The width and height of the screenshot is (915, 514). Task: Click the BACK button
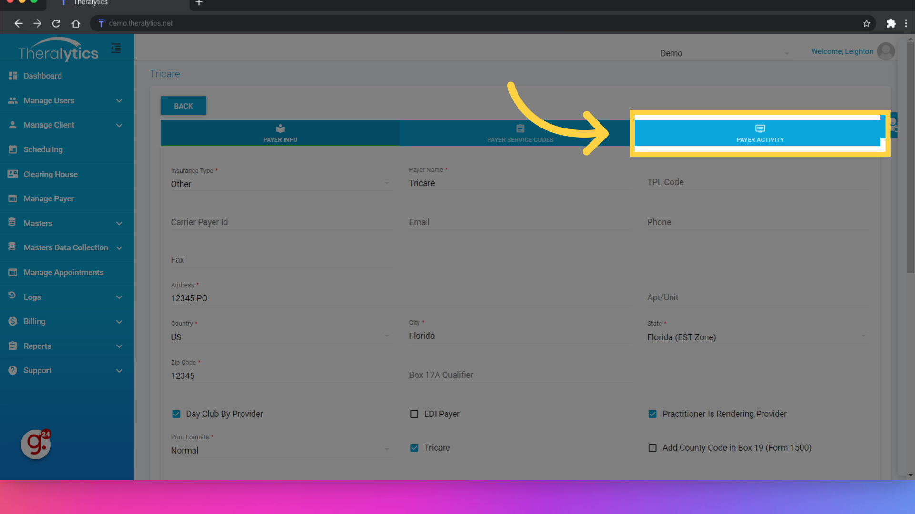point(183,106)
